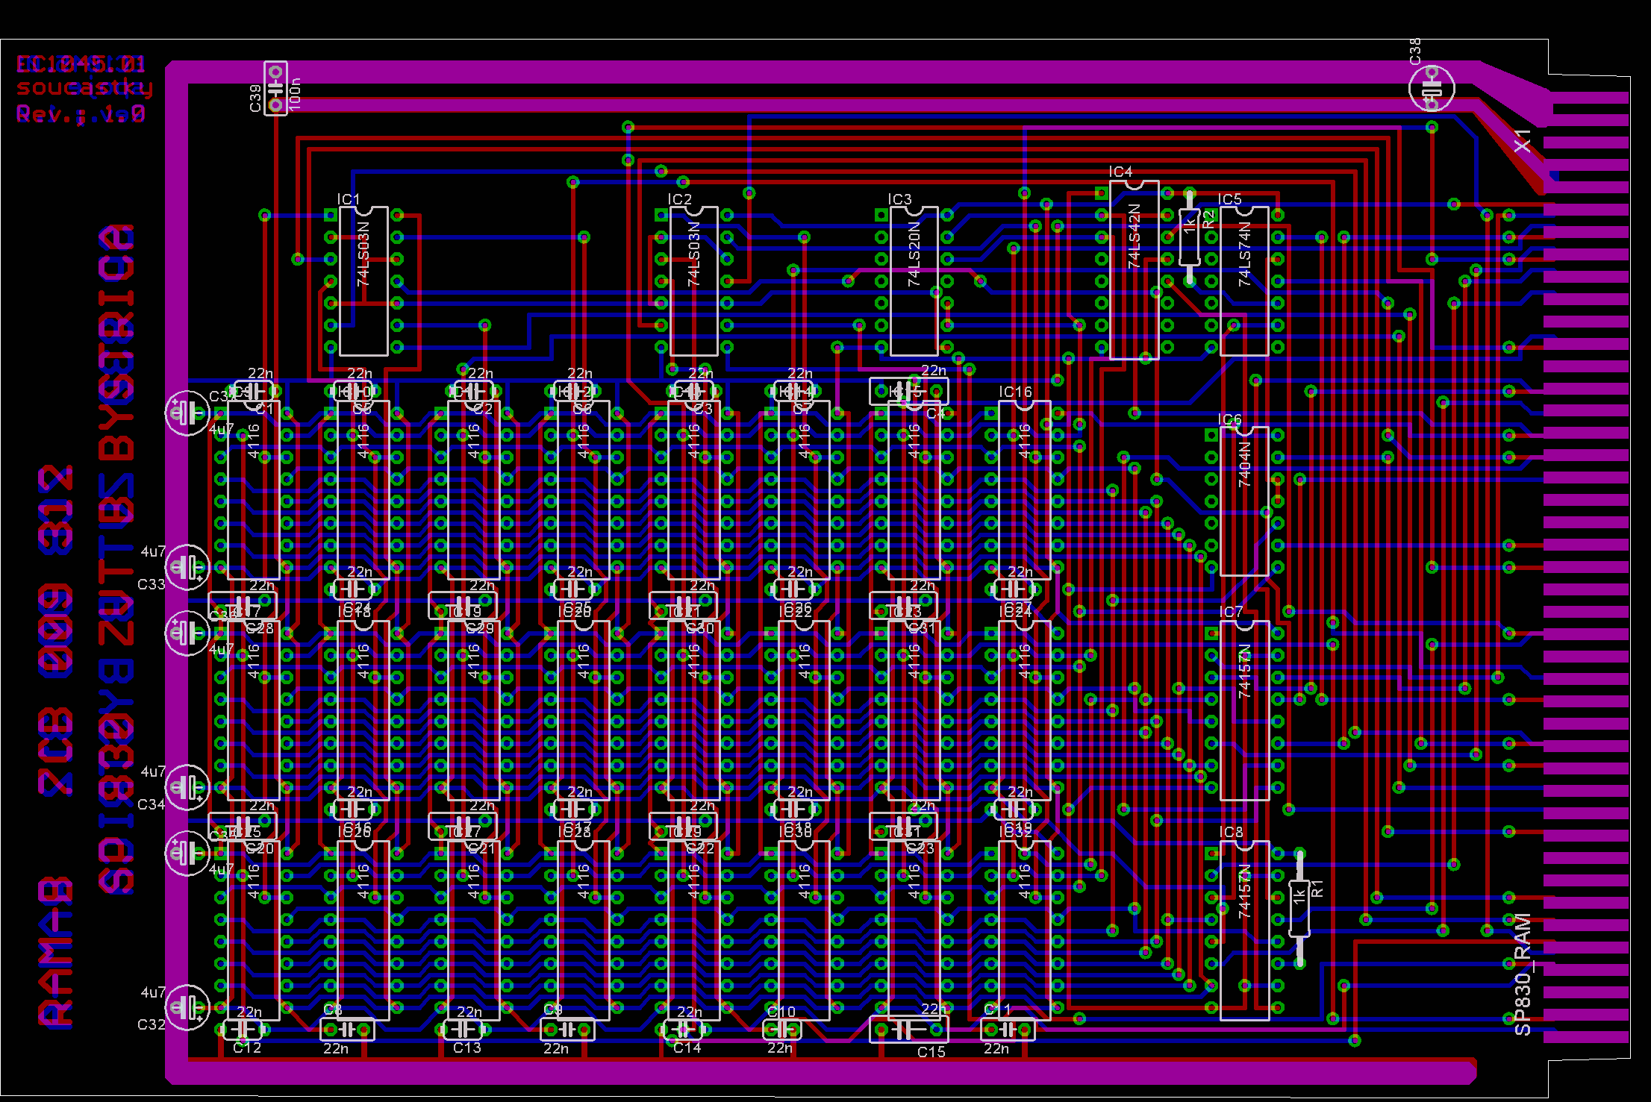Click the IC6 7404N inverter chip
This screenshot has width=1651, height=1102.
1244,501
